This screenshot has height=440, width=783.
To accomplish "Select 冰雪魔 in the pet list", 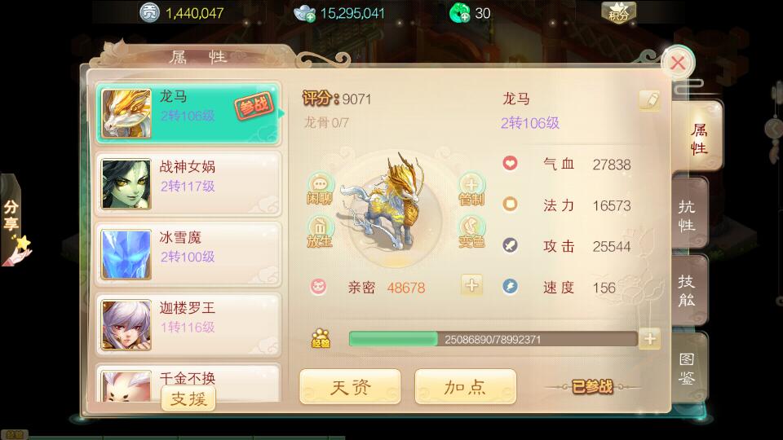I will click(x=188, y=254).
